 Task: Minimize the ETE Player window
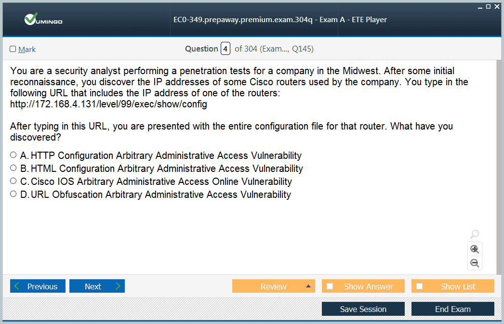pyautogui.click(x=480, y=6)
